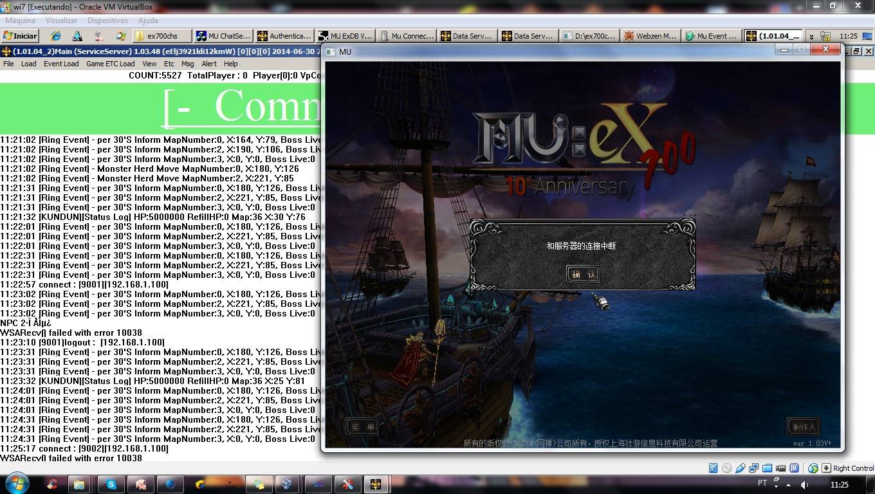Switch to Mu Event server taskbar item
Viewport: 875px width, 494px height.
pyautogui.click(x=712, y=36)
